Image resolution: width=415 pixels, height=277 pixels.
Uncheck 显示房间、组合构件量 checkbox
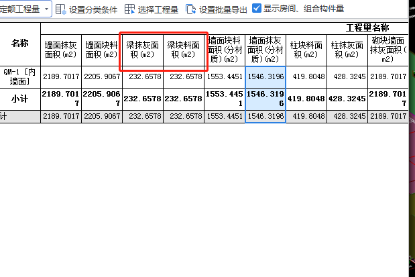257,8
